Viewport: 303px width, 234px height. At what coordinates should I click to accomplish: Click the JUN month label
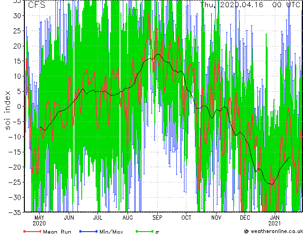point(69,218)
